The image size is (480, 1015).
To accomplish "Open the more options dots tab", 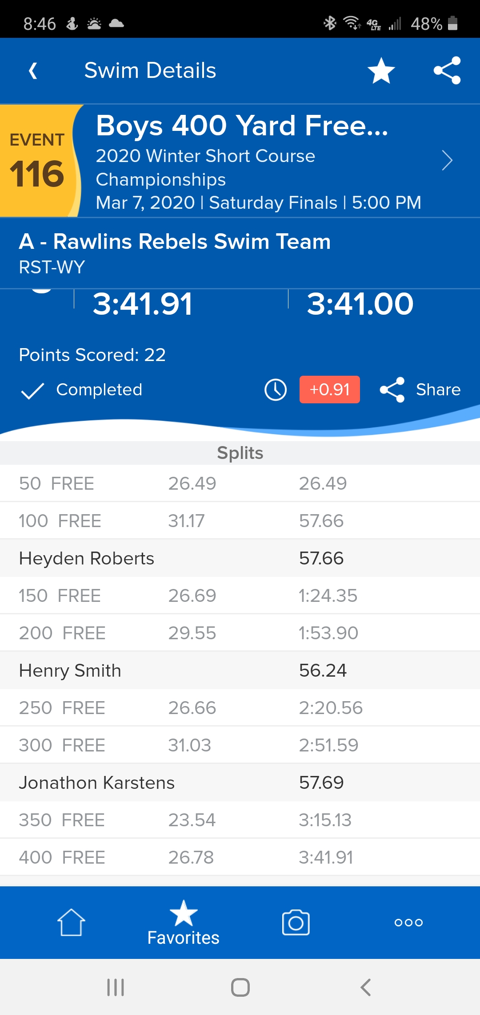I will click(x=408, y=922).
